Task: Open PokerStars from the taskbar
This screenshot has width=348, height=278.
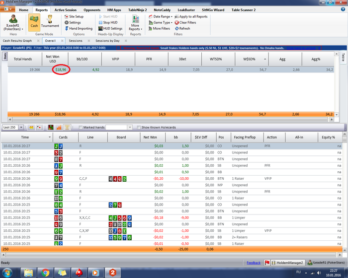Action: [x=79, y=273]
